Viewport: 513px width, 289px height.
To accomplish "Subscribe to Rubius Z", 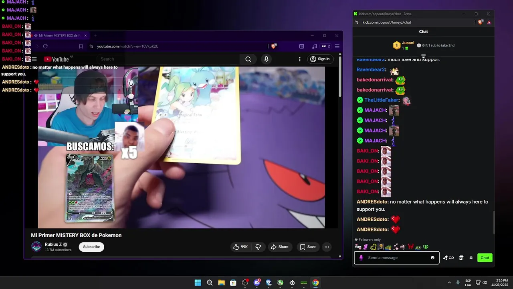I will (x=91, y=247).
